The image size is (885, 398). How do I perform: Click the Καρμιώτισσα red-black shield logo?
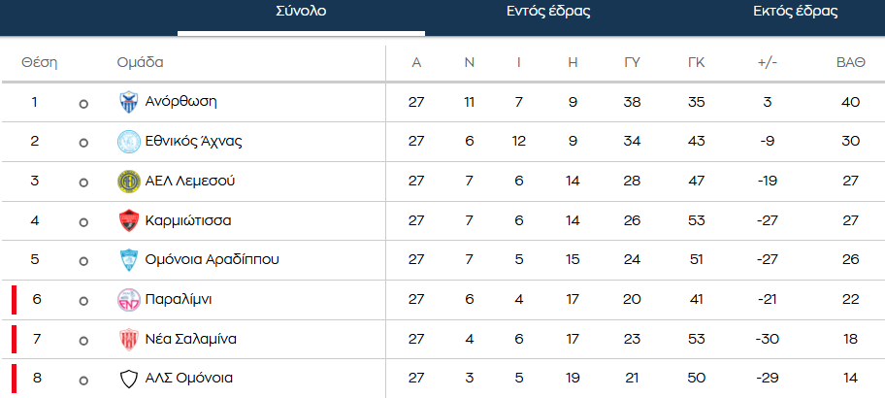point(129,220)
